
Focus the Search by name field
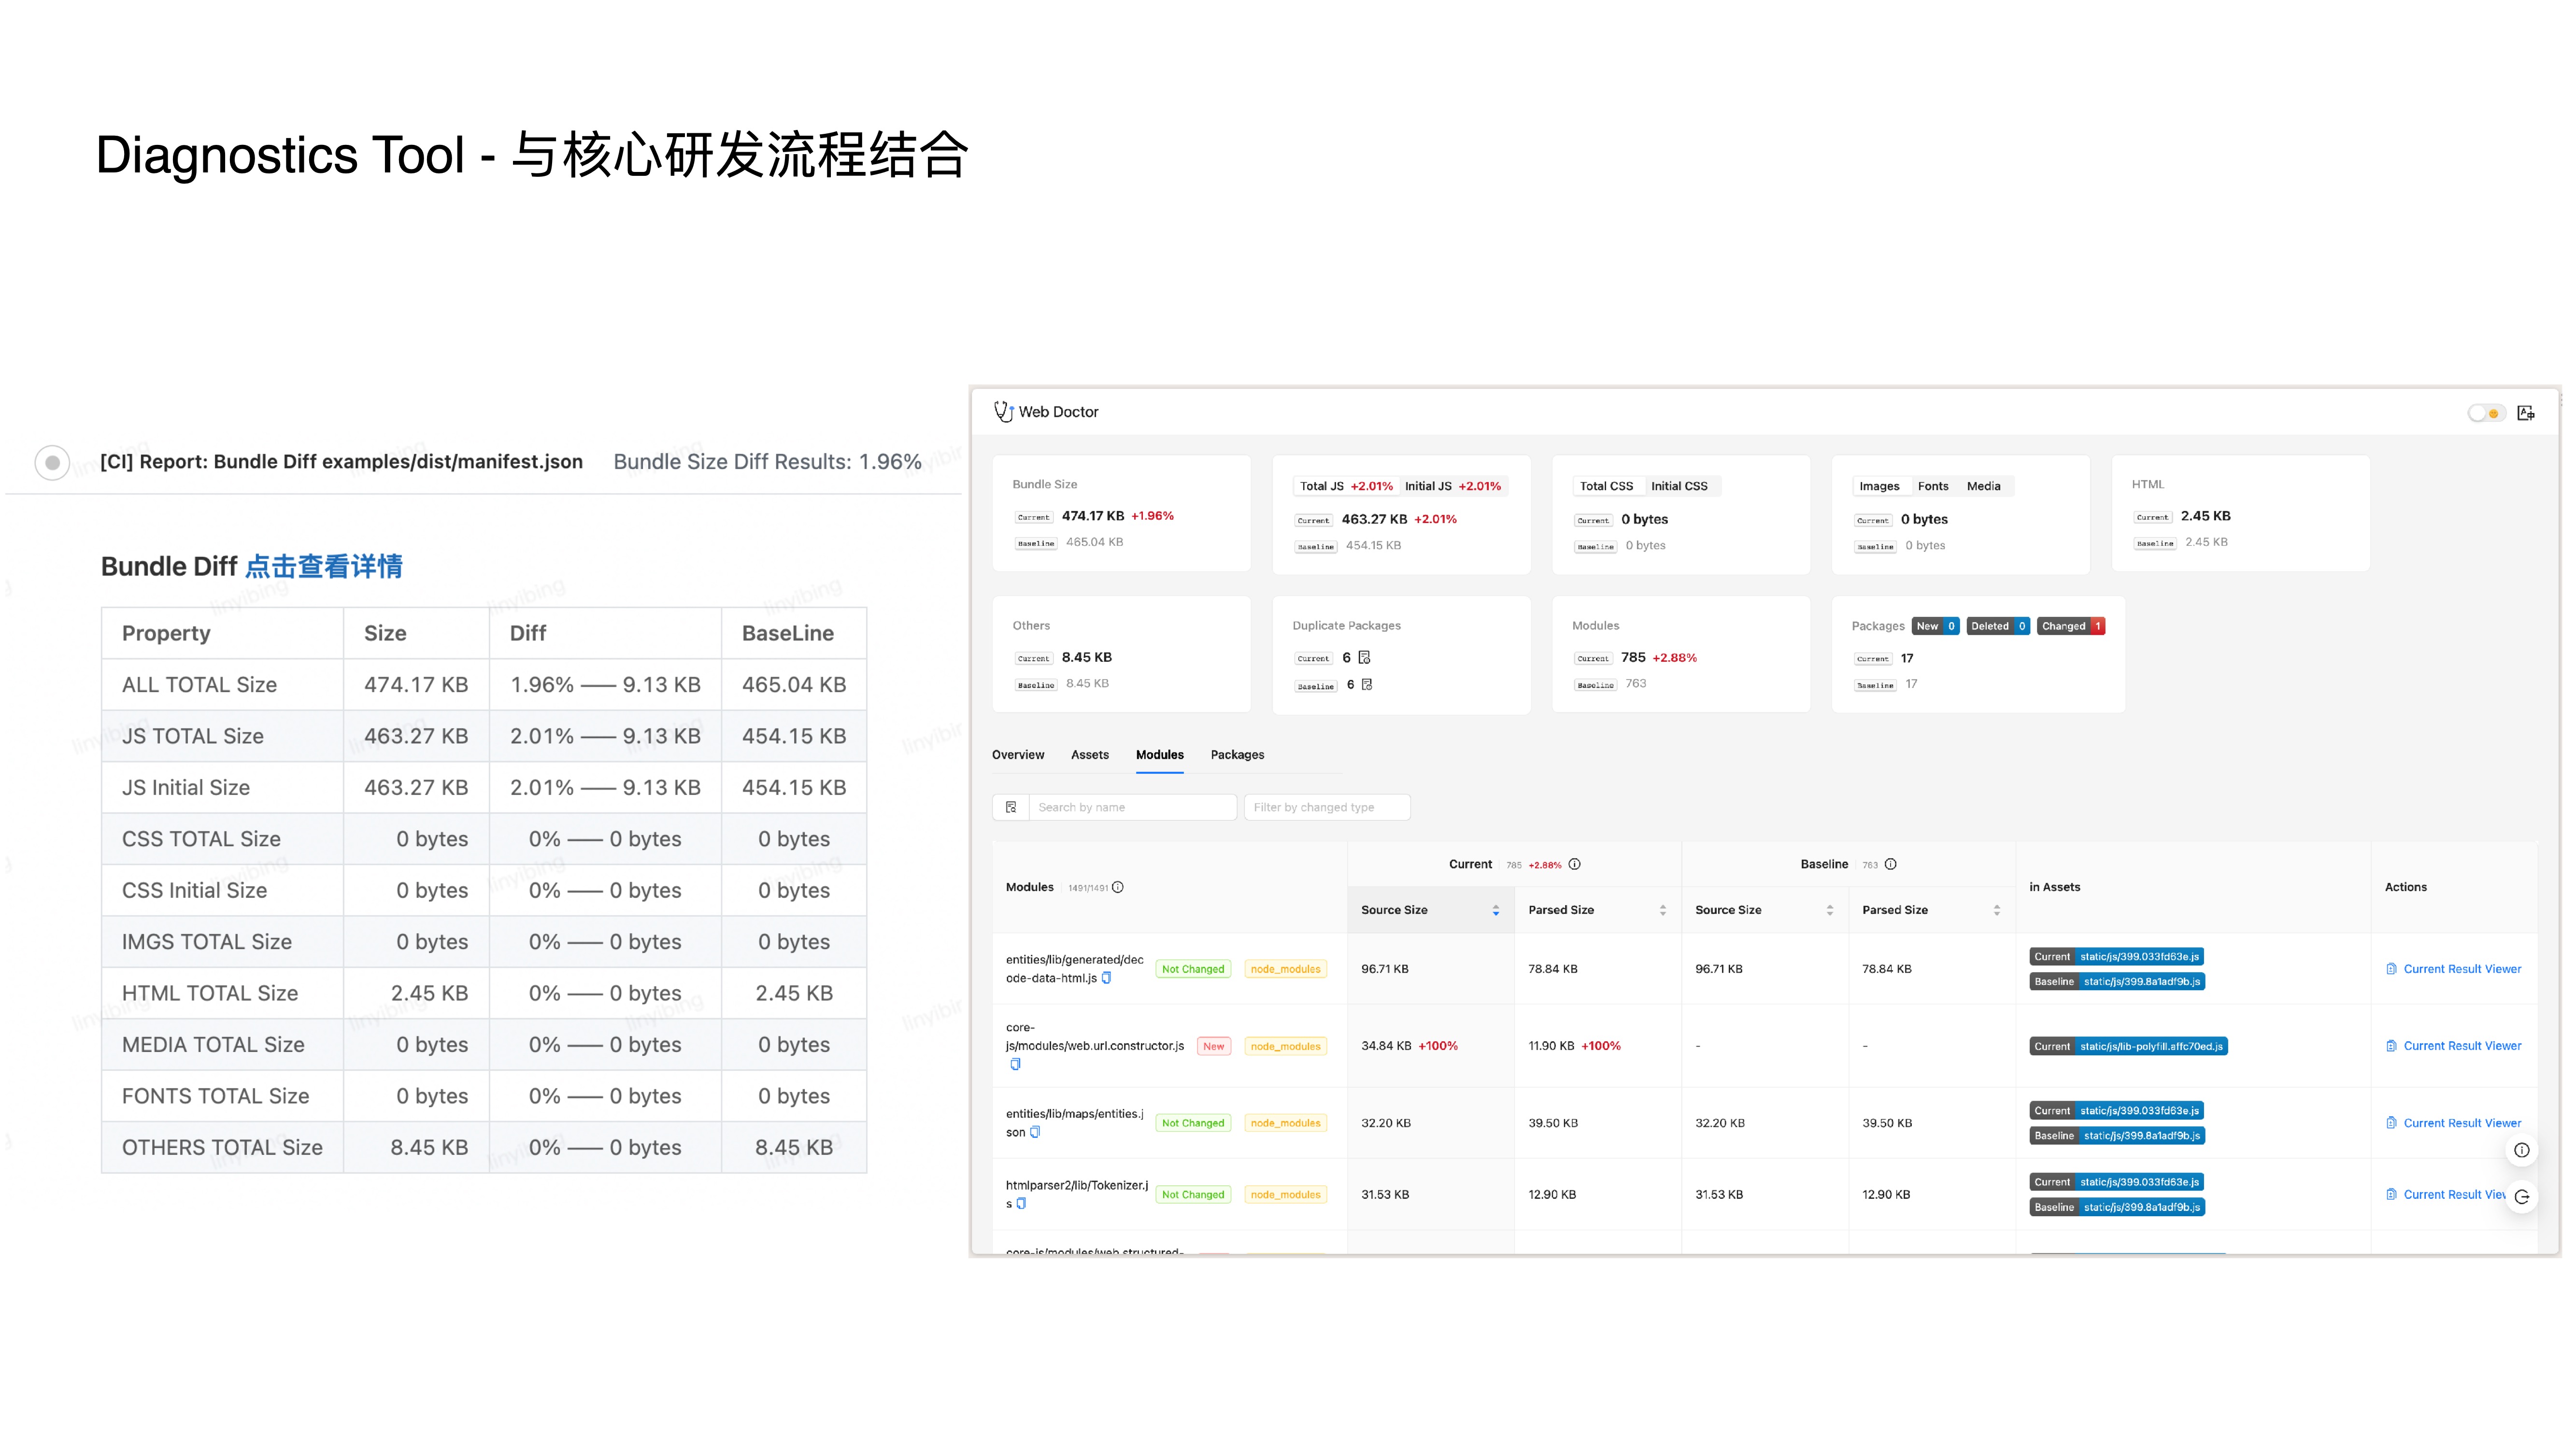1132,807
